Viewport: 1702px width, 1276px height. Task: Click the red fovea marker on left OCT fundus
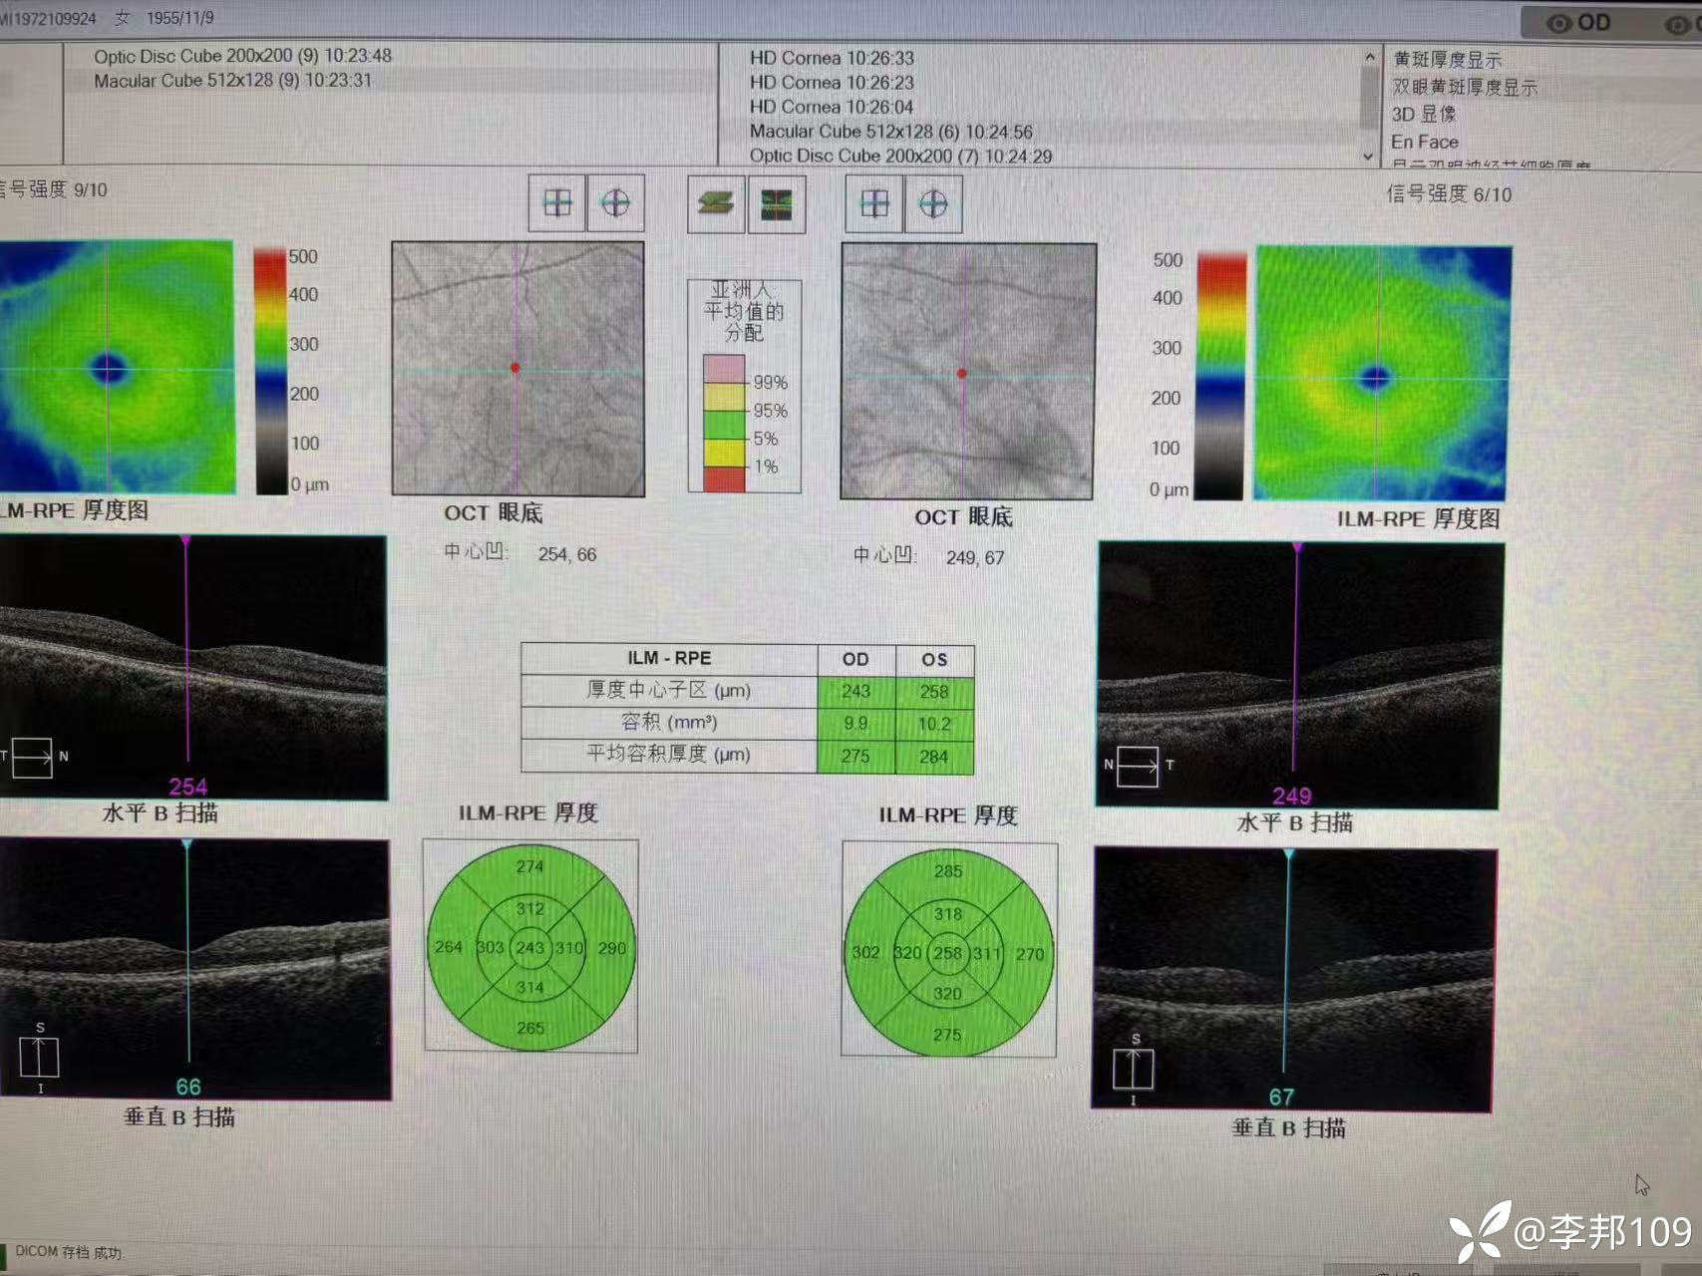[x=515, y=368]
